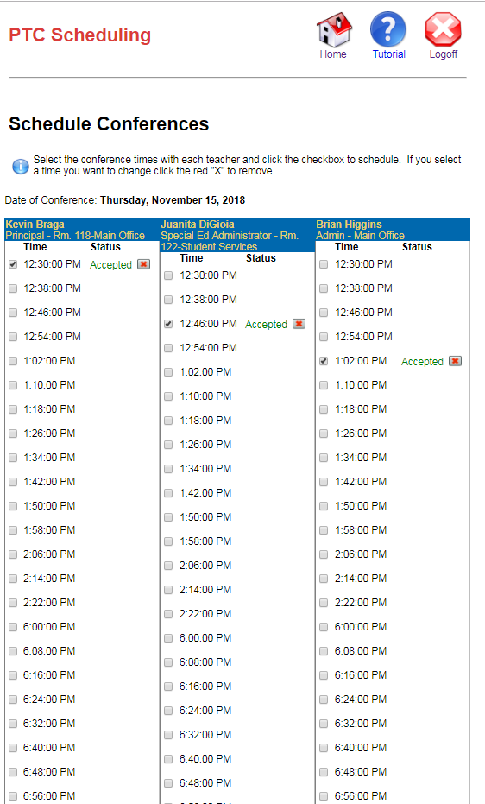Remove Juanita DiGioia's 12:46 accepted conference
The height and width of the screenshot is (804, 485).
(x=299, y=324)
